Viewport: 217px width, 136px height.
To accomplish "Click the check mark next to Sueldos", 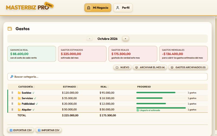I will [x=33, y=93].
